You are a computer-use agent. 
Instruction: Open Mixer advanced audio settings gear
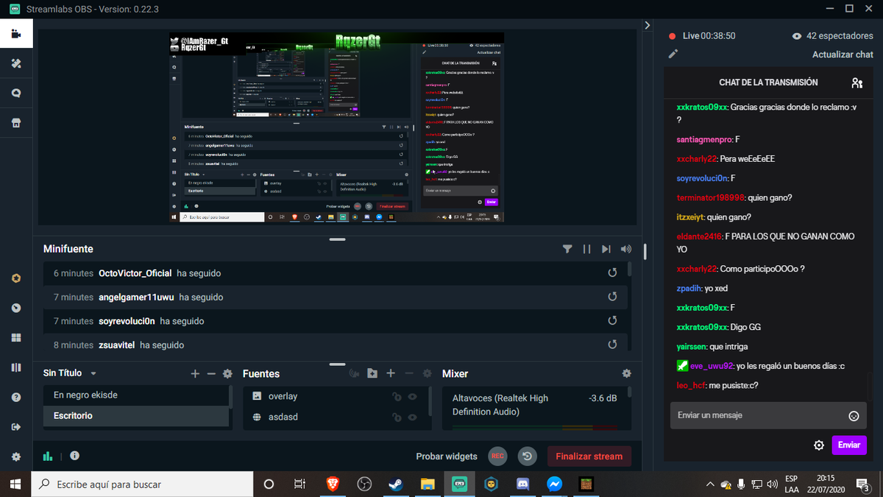626,374
